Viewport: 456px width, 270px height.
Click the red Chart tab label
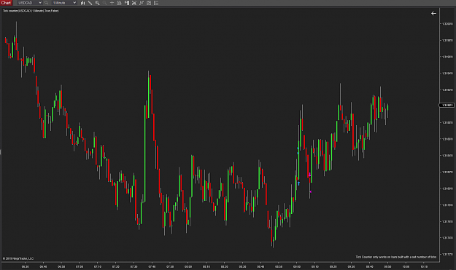(6, 3)
